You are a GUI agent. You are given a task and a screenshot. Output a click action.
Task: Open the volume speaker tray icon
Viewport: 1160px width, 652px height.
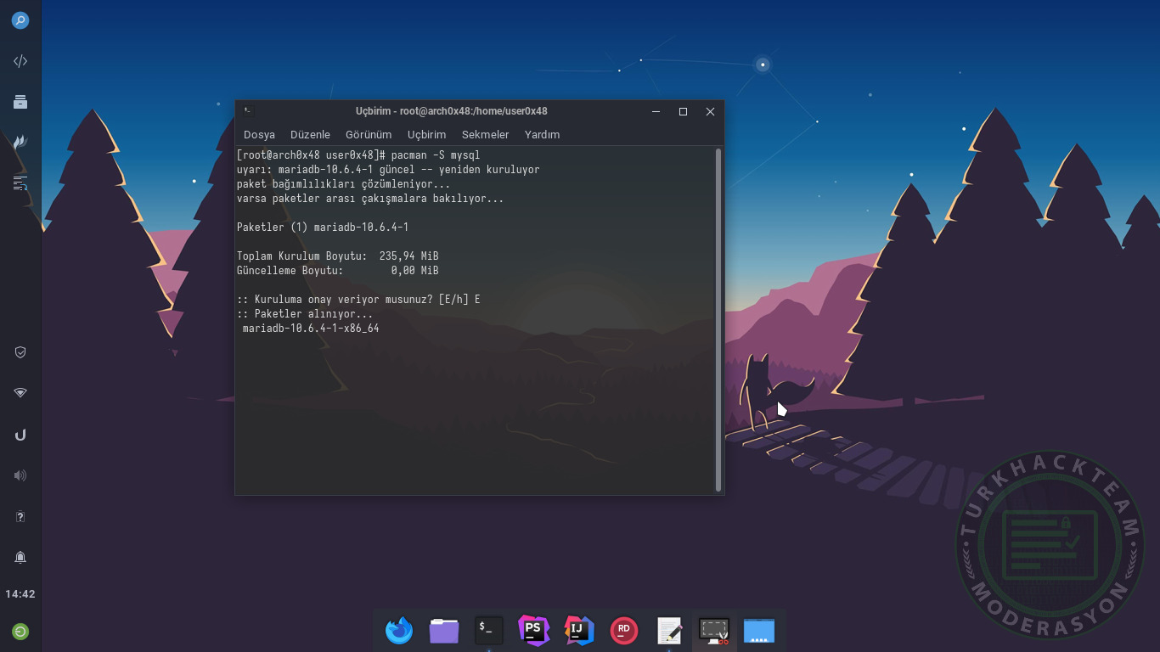coord(20,475)
